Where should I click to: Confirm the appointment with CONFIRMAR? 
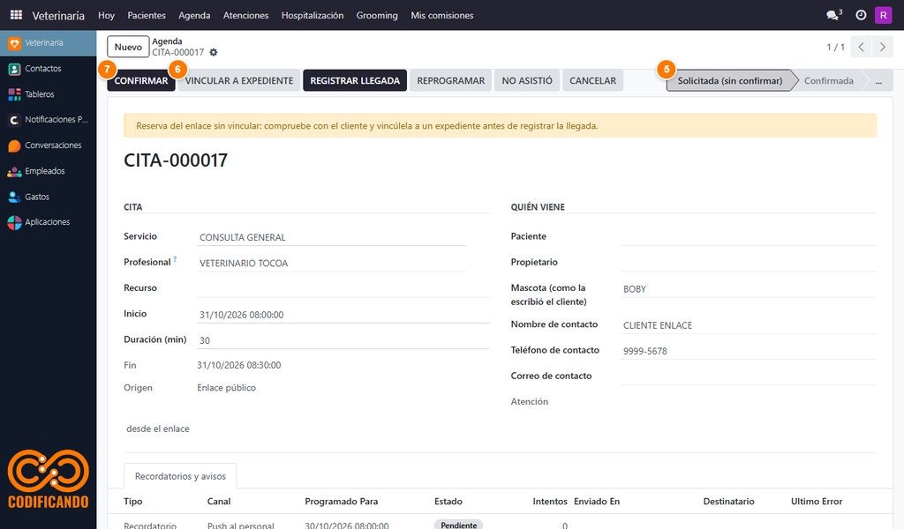141,80
